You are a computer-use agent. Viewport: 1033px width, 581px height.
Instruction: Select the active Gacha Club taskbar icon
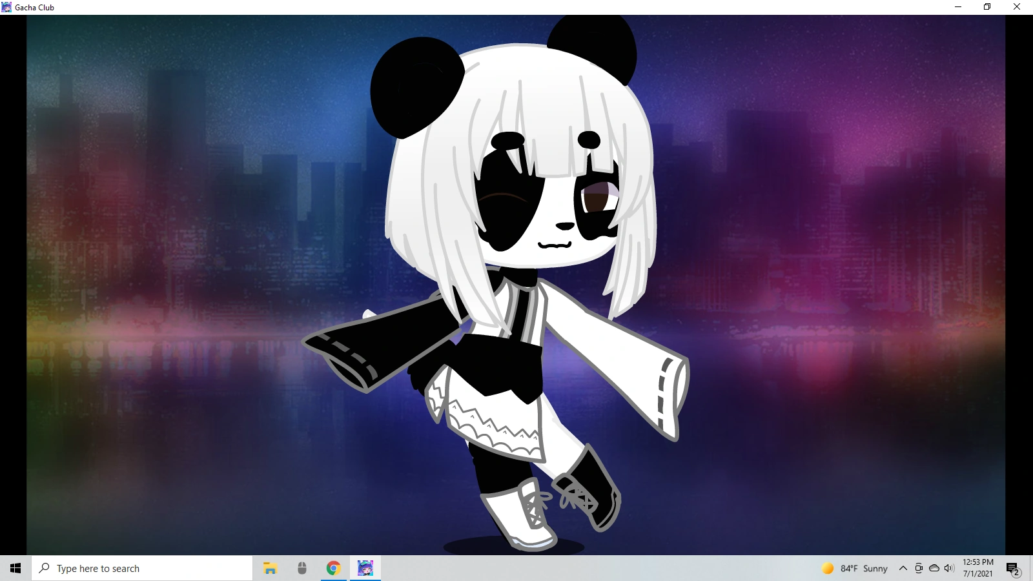point(365,568)
